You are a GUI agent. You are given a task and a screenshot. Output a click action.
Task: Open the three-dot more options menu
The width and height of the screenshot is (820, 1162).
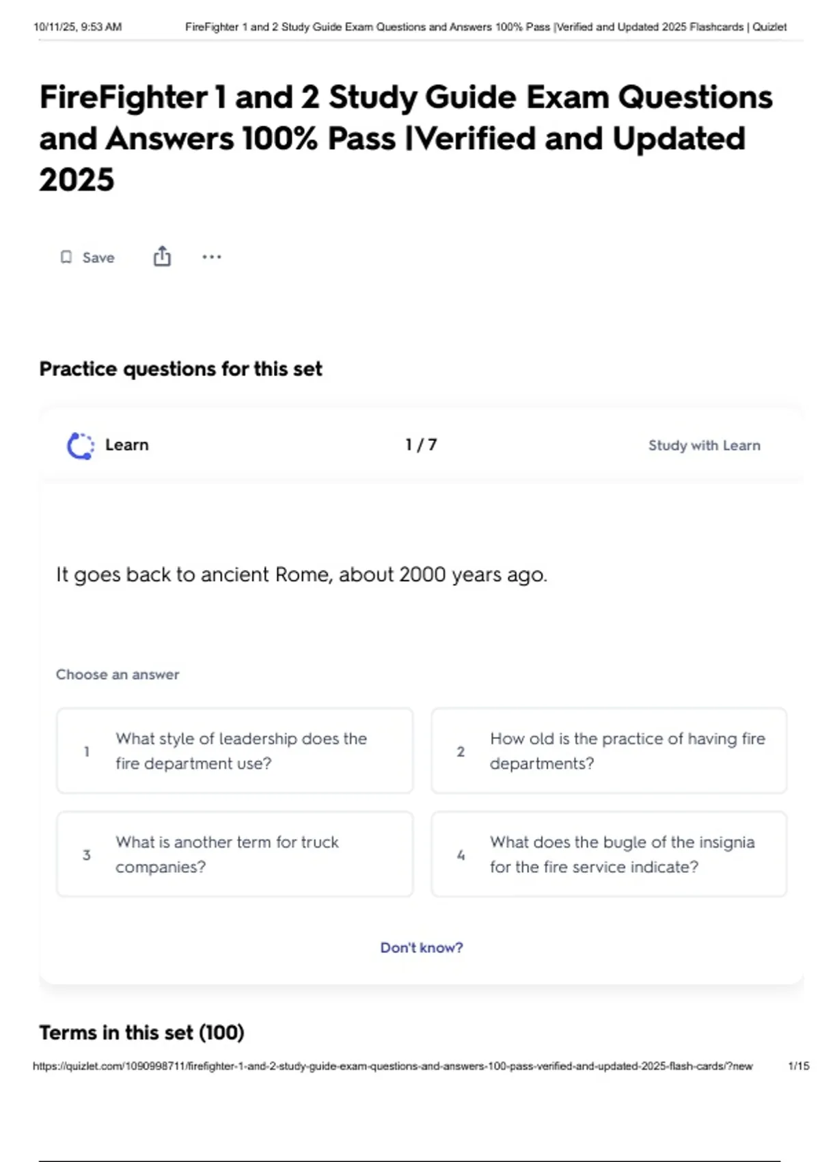tap(212, 257)
